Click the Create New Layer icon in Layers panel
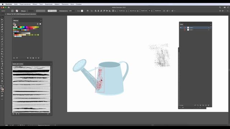The height and width of the screenshot is (129, 230). pos(206,105)
